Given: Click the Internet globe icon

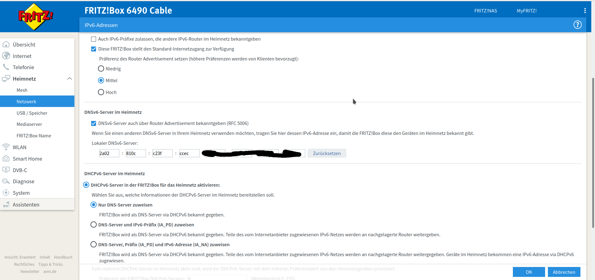Looking at the screenshot, I should coord(6,56).
